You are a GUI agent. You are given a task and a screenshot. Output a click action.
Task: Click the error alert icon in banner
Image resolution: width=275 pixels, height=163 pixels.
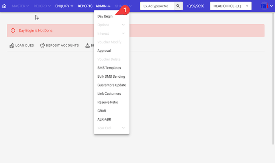click(13, 31)
